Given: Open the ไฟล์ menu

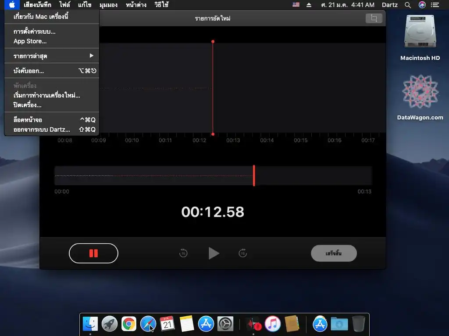Looking at the screenshot, I should pos(65,5).
